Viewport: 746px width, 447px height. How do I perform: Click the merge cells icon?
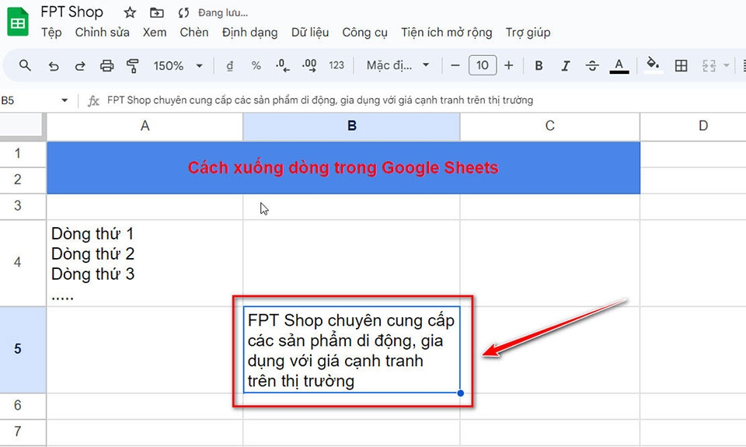tap(709, 66)
